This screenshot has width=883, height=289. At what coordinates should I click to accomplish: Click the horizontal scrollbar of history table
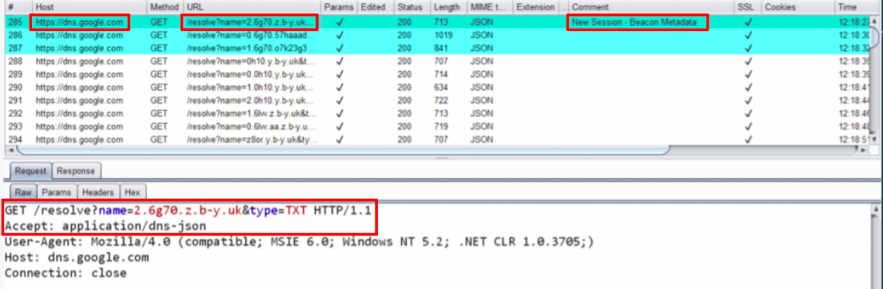coord(344,149)
